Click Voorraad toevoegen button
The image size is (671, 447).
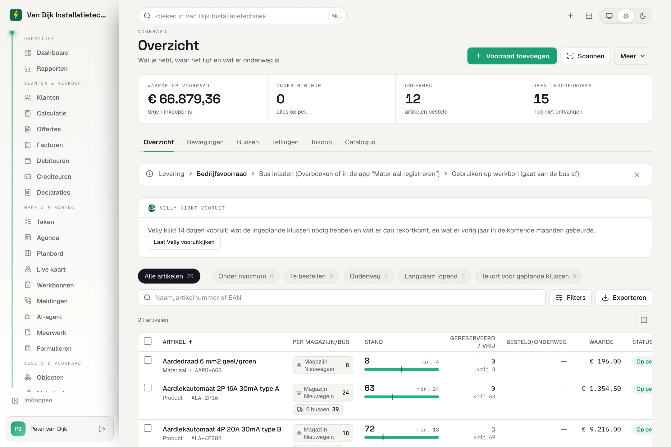tap(512, 56)
